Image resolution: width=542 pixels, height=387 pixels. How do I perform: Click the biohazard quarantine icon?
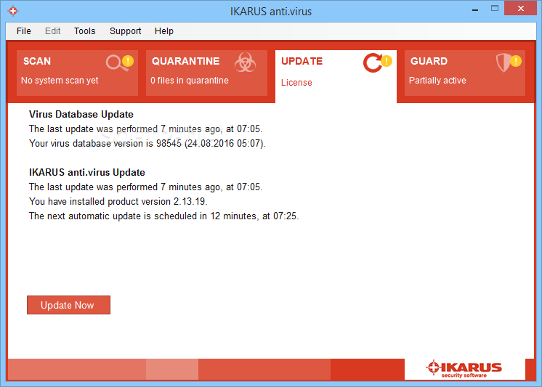pyautogui.click(x=245, y=62)
